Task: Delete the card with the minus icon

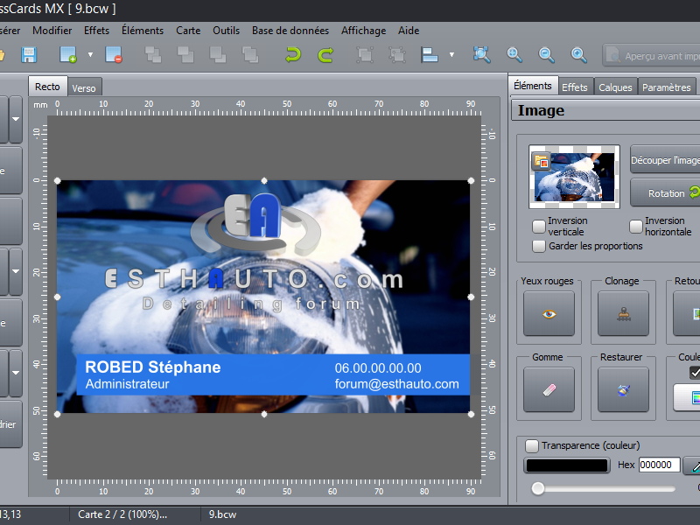Action: (x=114, y=55)
